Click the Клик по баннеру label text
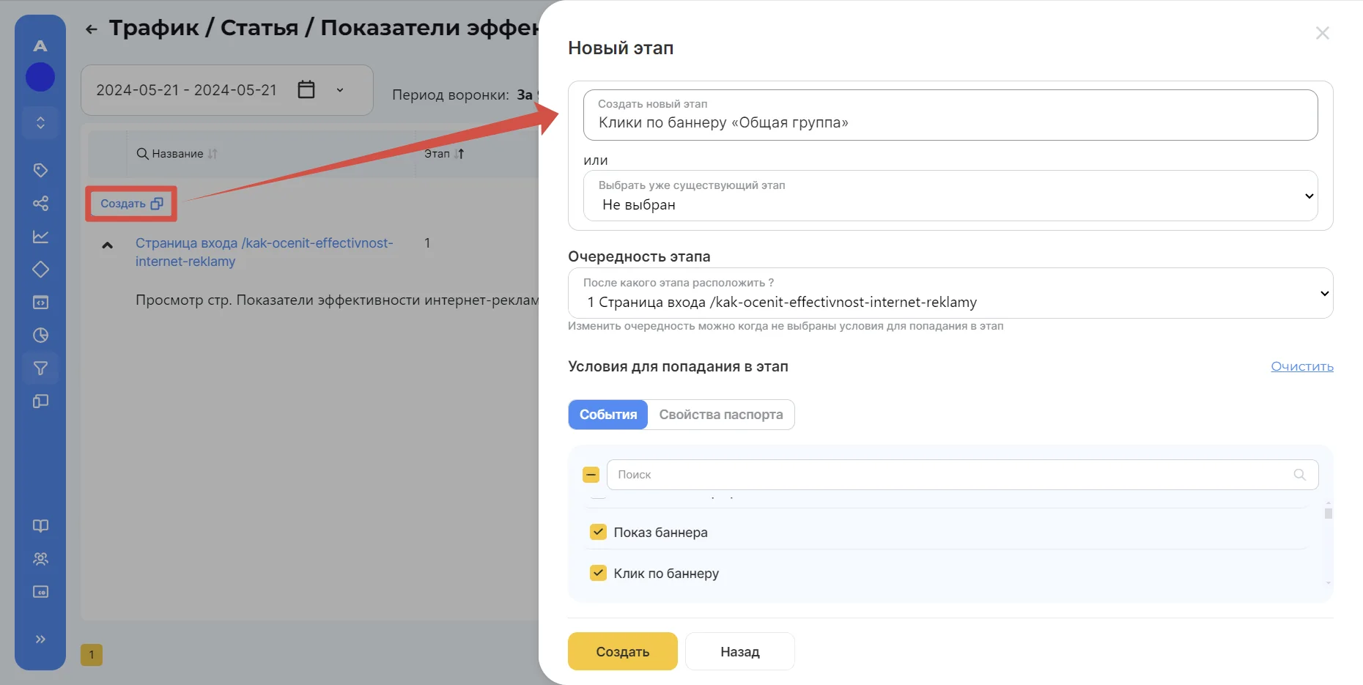The width and height of the screenshot is (1363, 685). [x=666, y=574]
